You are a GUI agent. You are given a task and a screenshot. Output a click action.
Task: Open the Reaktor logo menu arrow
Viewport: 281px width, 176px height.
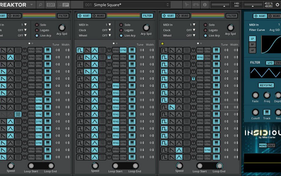(x=32, y=5)
